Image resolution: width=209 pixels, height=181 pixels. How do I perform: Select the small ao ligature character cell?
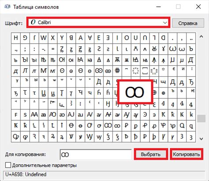[62, 115]
